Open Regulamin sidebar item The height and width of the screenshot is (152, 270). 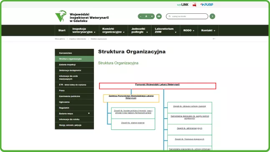click(74, 108)
